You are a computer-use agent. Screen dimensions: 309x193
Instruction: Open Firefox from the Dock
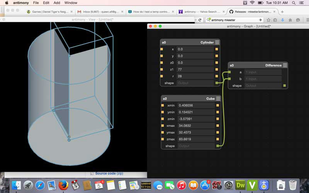tap(63, 186)
